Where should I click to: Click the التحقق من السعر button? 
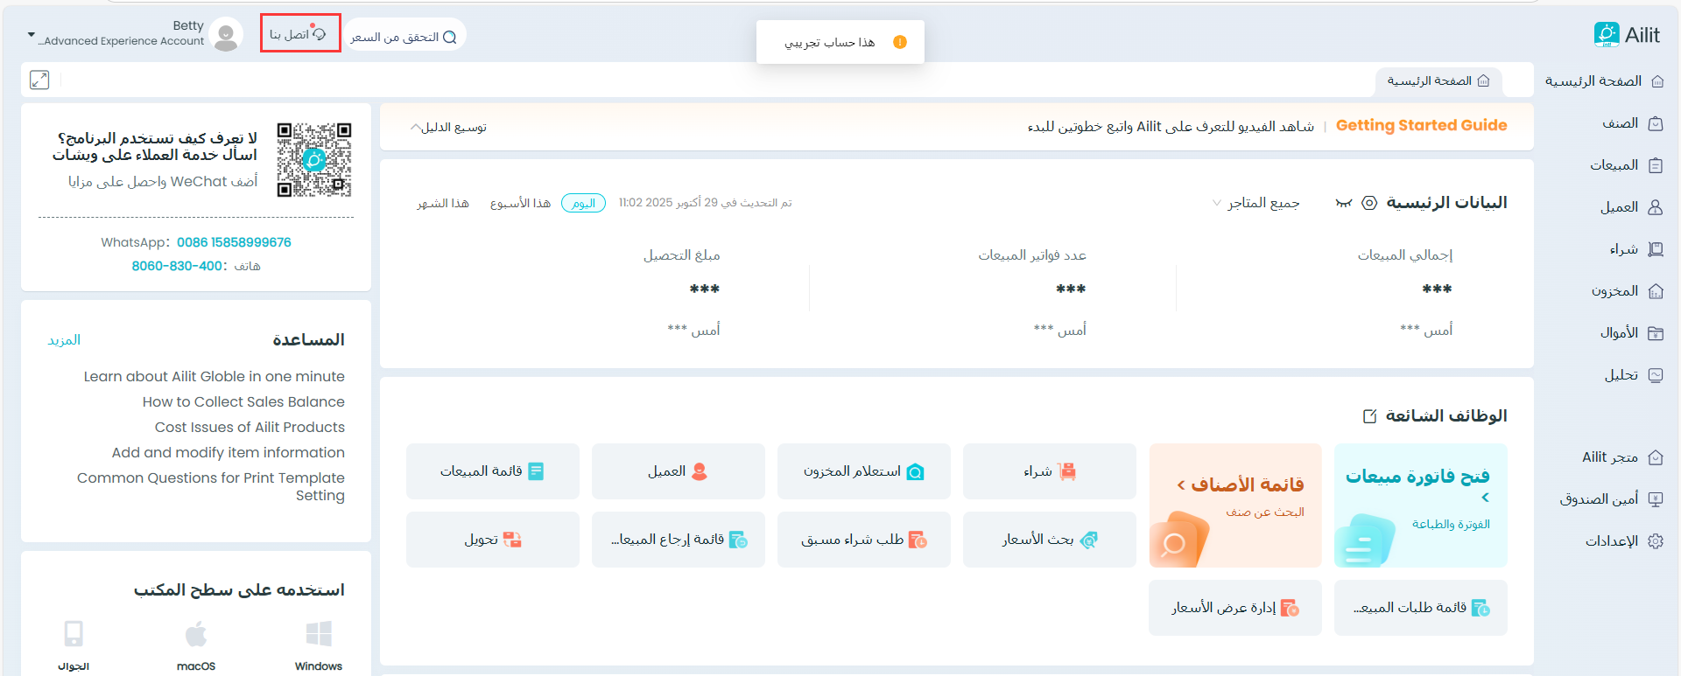pyautogui.click(x=404, y=37)
